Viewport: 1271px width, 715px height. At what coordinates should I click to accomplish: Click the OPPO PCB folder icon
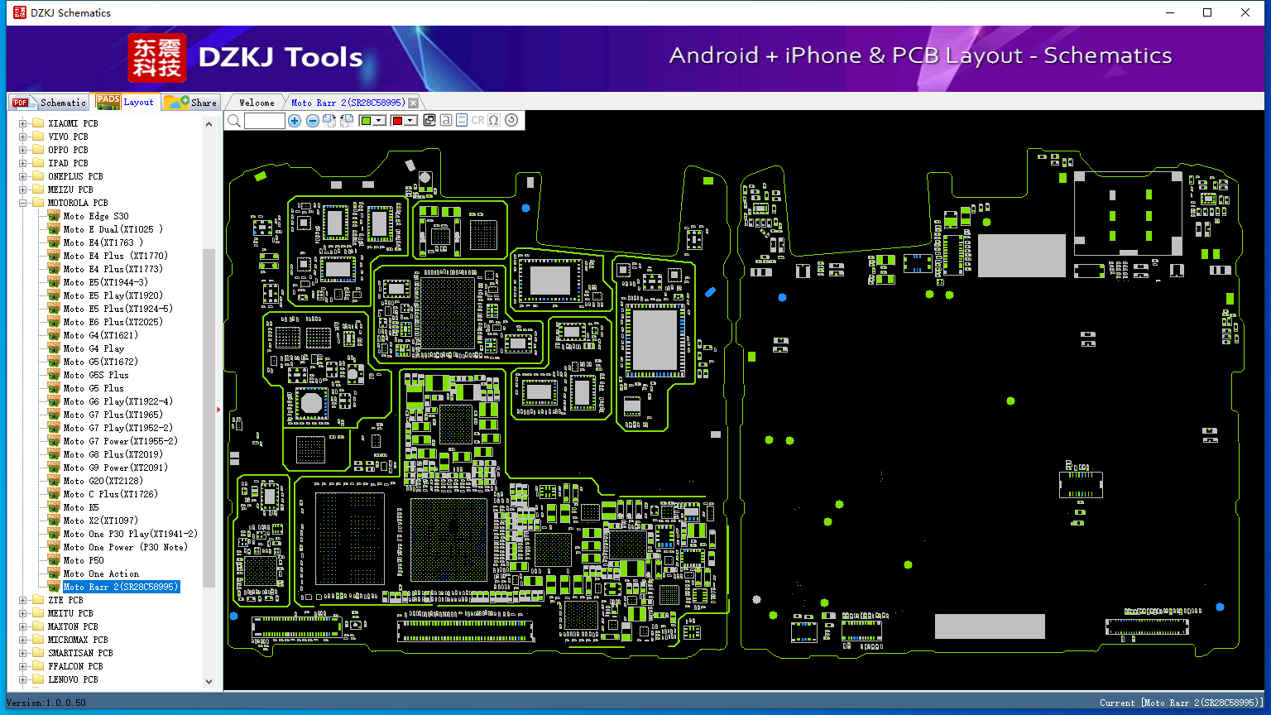click(x=37, y=150)
